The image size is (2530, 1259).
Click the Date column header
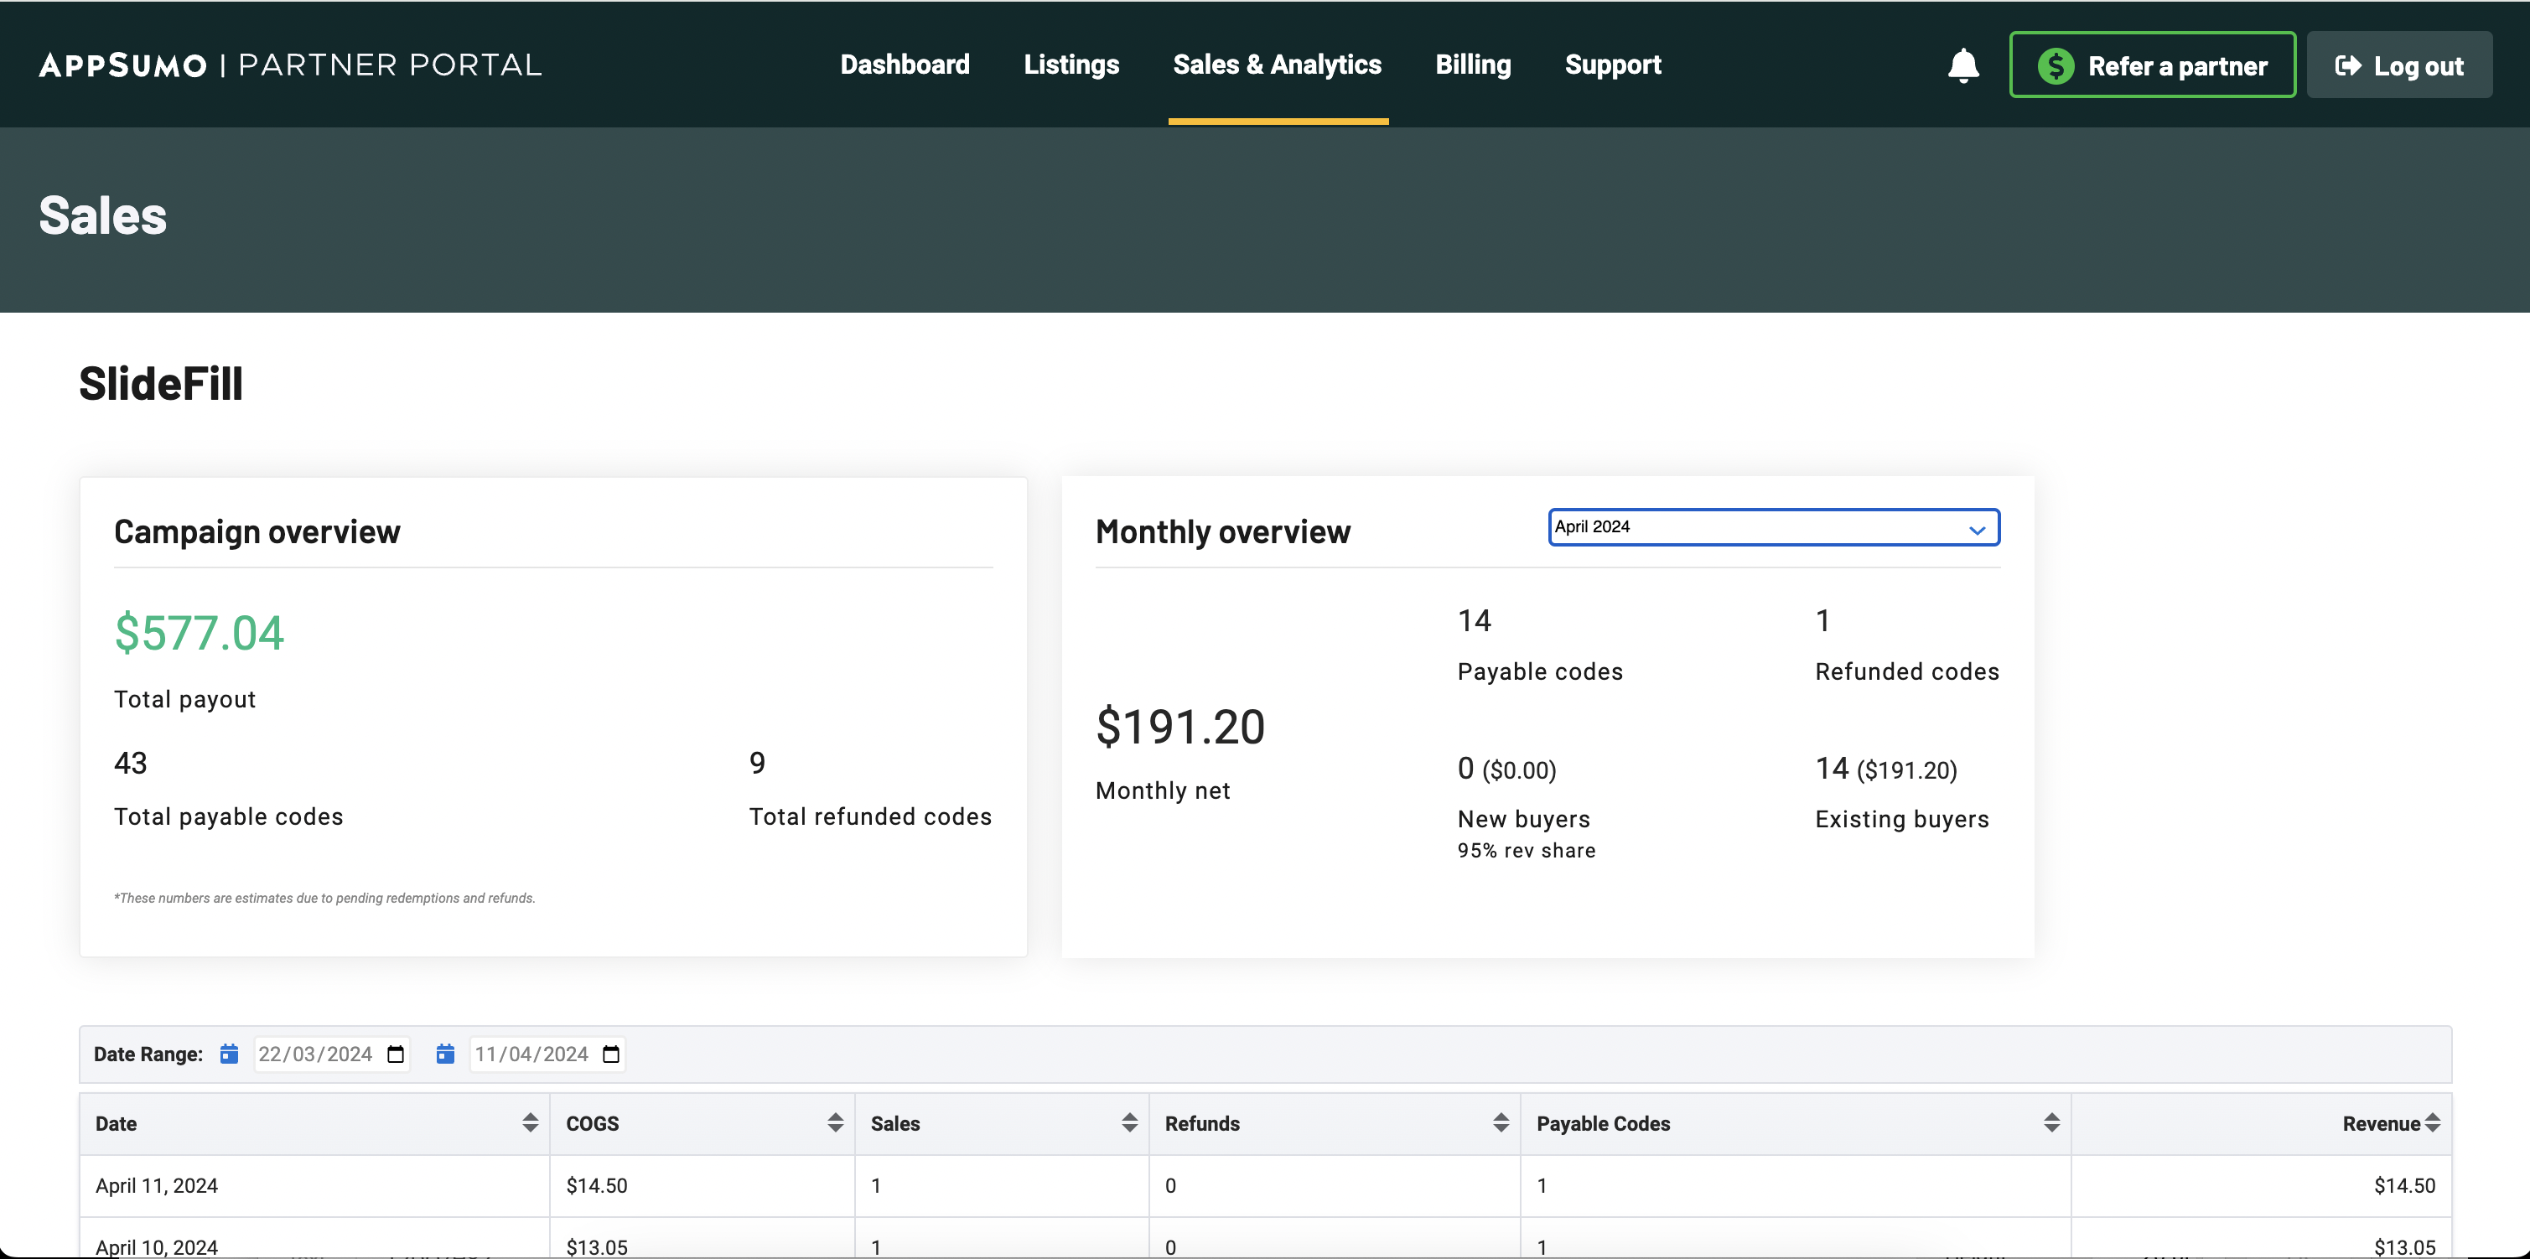tap(314, 1123)
